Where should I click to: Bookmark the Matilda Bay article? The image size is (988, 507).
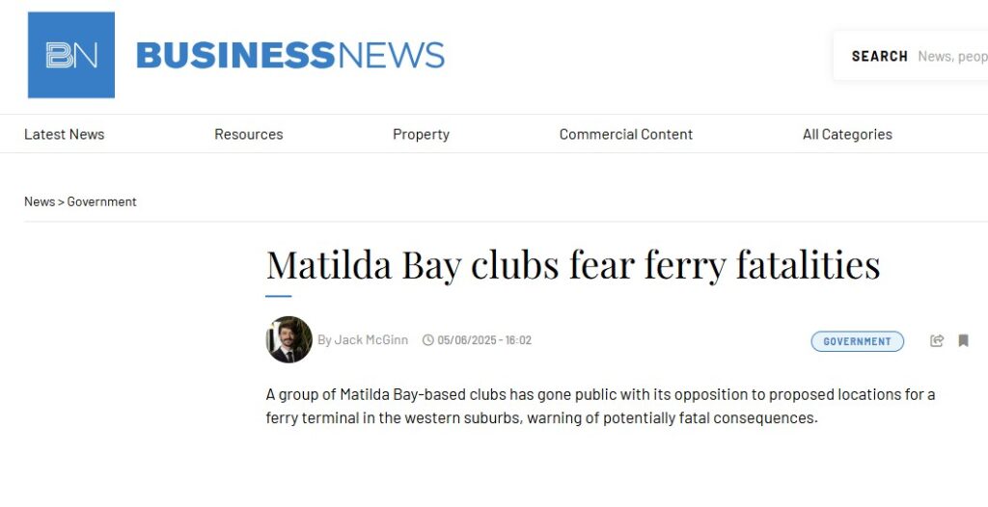pyautogui.click(x=963, y=340)
